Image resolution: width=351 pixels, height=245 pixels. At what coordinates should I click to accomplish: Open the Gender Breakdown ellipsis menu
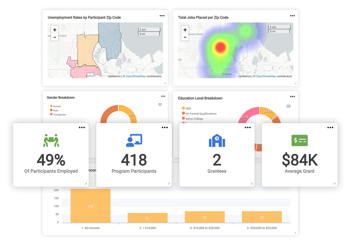(163, 96)
